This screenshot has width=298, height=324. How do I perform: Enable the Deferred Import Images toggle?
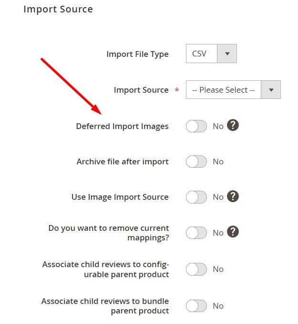pos(196,126)
